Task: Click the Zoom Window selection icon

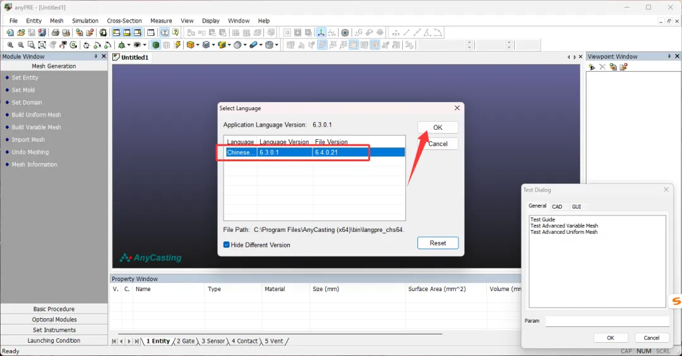Action: (32, 45)
